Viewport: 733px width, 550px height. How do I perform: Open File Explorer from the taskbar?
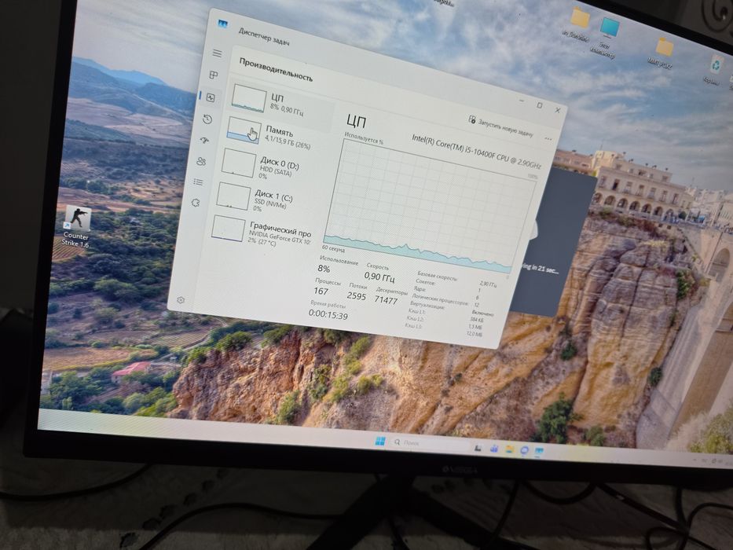click(509, 449)
